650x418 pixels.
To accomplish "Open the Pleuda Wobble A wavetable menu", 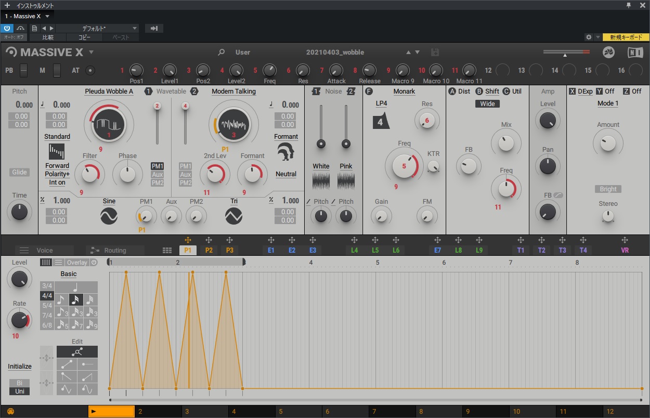I will (109, 92).
